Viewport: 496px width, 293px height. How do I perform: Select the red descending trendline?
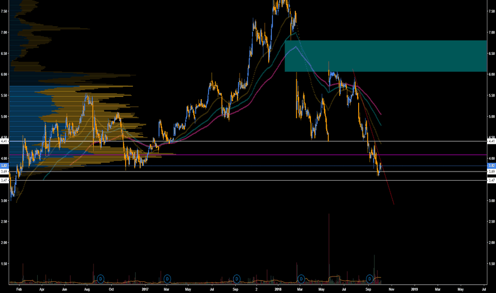pyautogui.click(x=373, y=136)
